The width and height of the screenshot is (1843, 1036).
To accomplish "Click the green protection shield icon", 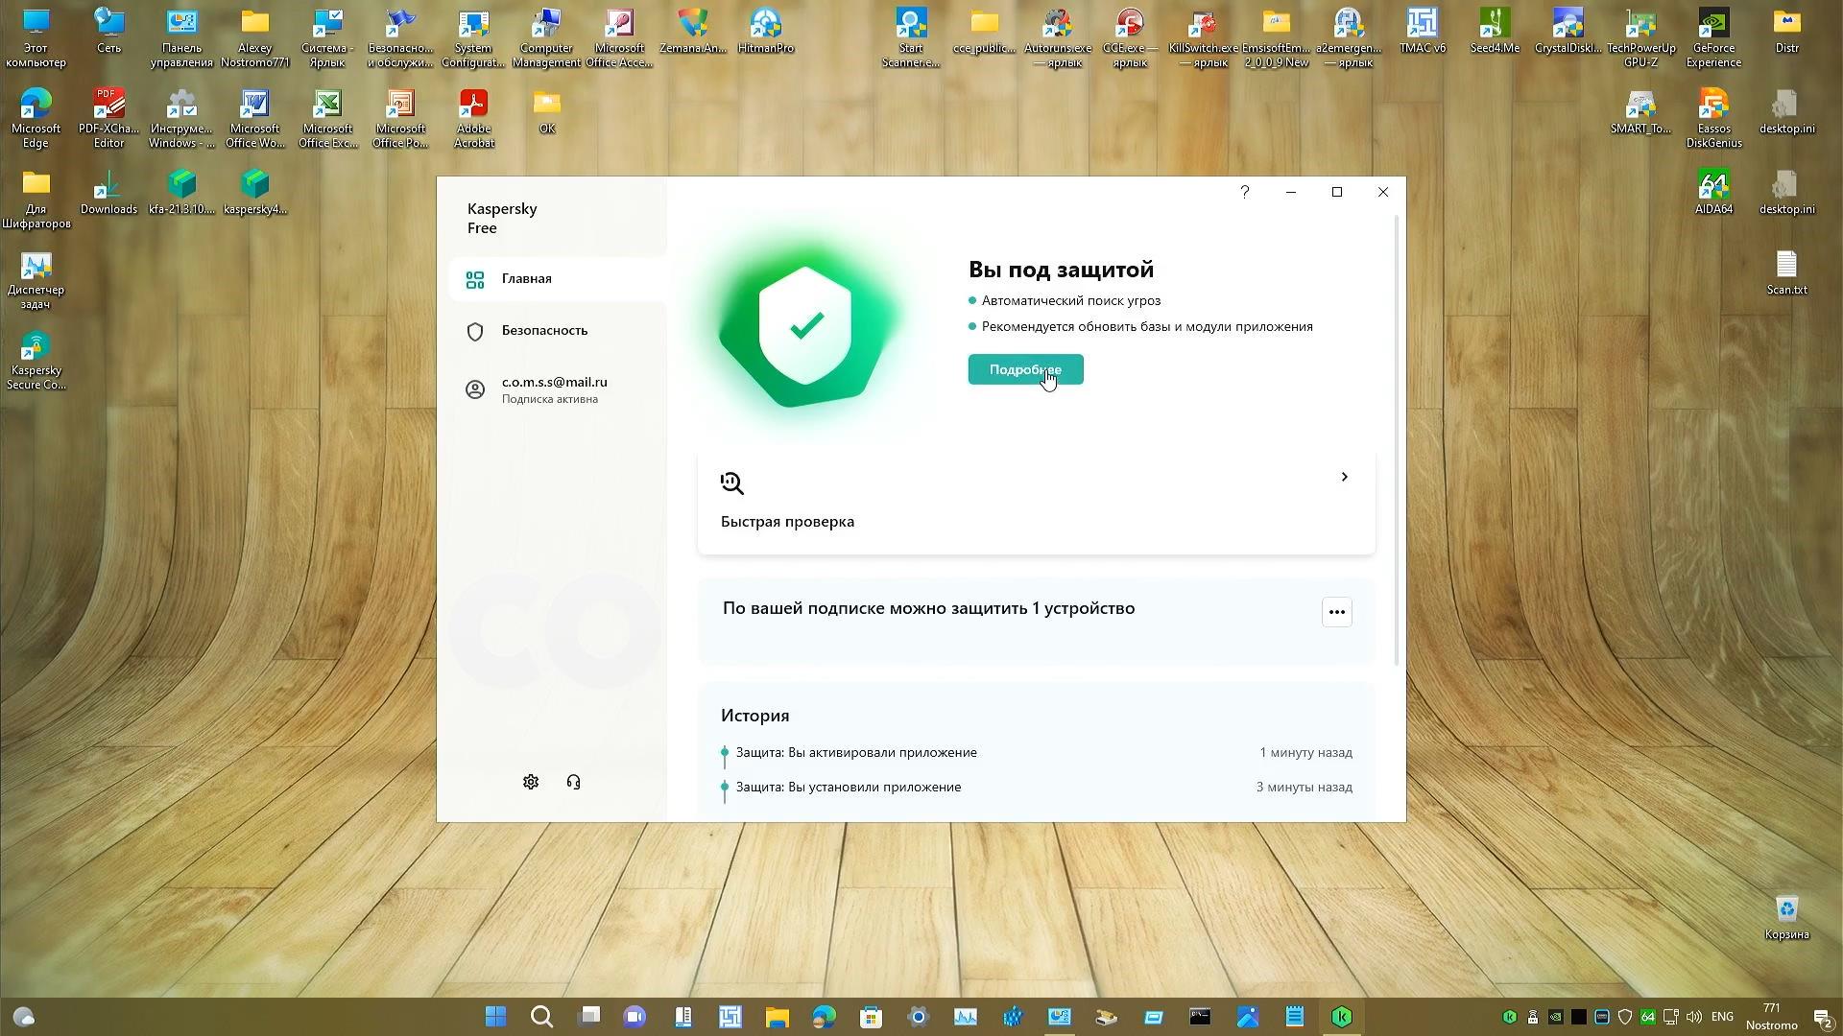I will [x=806, y=327].
